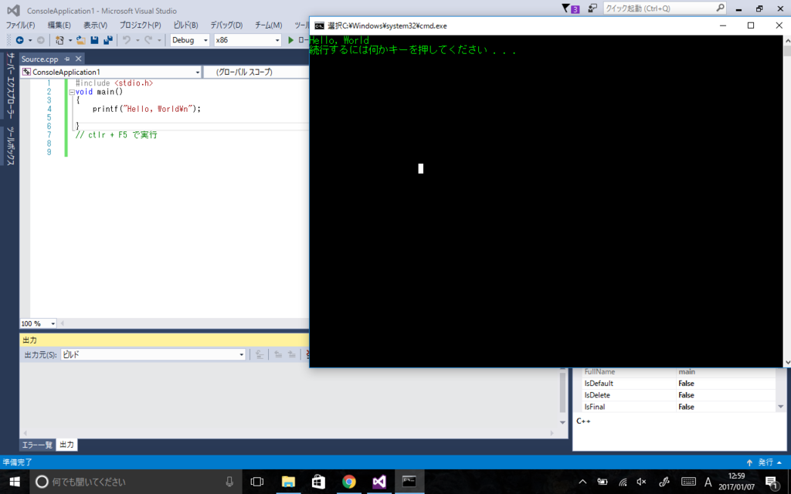Viewport: 791px width, 494px height.
Task: Open the デバッグ(D) menu
Action: click(x=226, y=25)
